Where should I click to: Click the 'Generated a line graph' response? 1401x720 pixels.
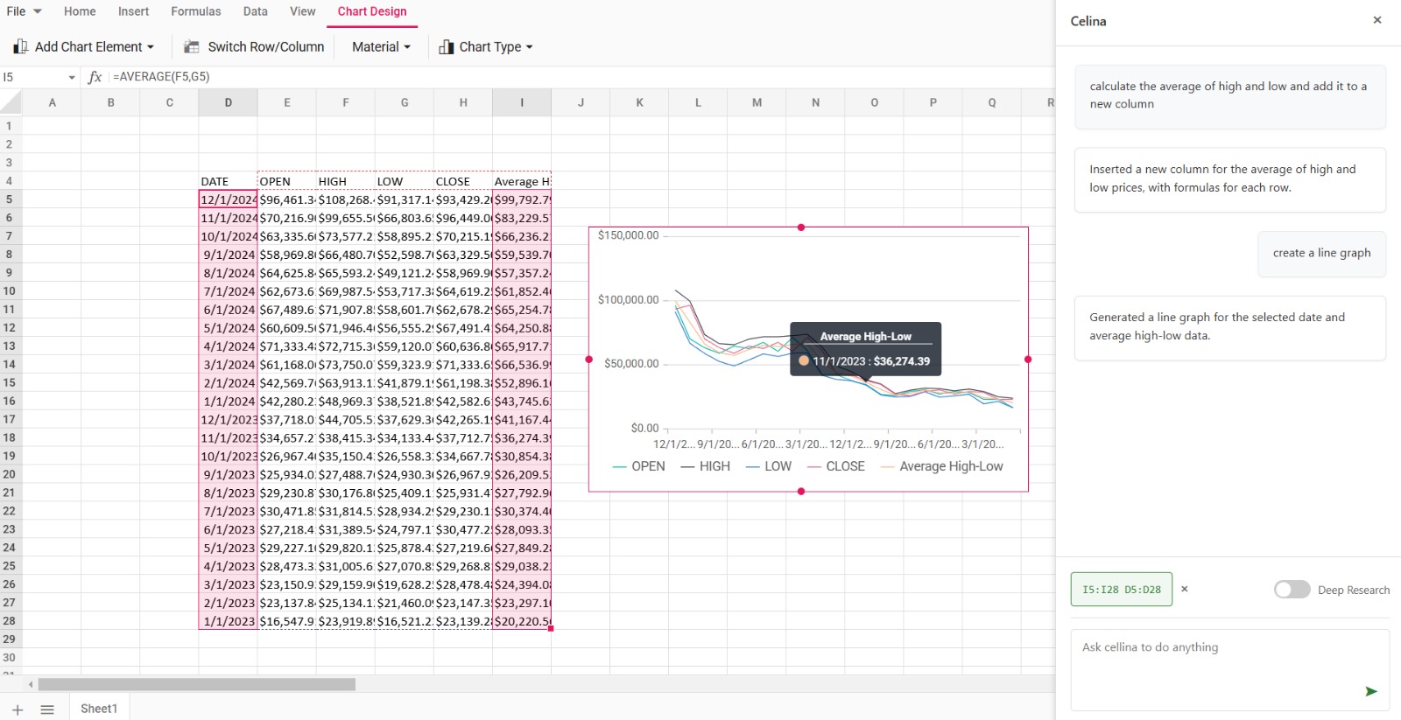[1230, 327]
